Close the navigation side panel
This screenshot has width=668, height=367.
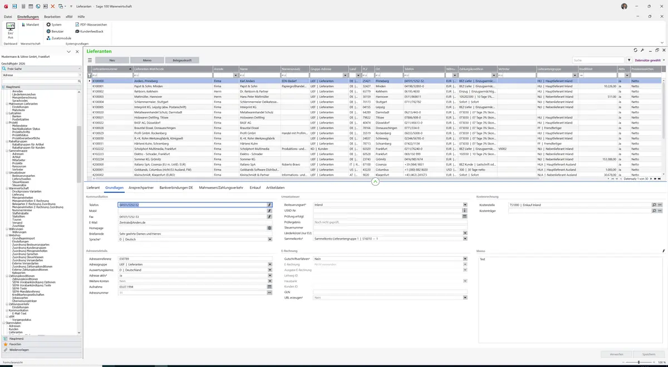[x=77, y=51]
